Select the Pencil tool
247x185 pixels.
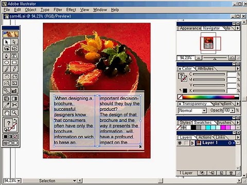(x=14, y=69)
